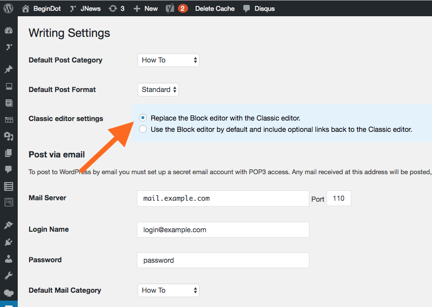432x307 pixels.
Task: Open Appearance via the paintbrush sidebar icon
Action: 8,225
